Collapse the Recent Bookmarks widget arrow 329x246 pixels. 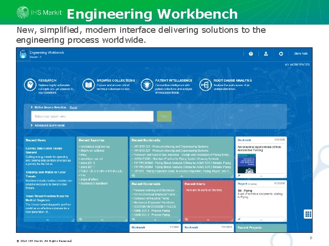click(x=182, y=176)
